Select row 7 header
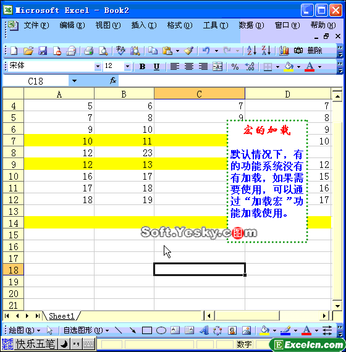Image resolution: width=346 pixels, height=352 pixels. pyautogui.click(x=13, y=141)
